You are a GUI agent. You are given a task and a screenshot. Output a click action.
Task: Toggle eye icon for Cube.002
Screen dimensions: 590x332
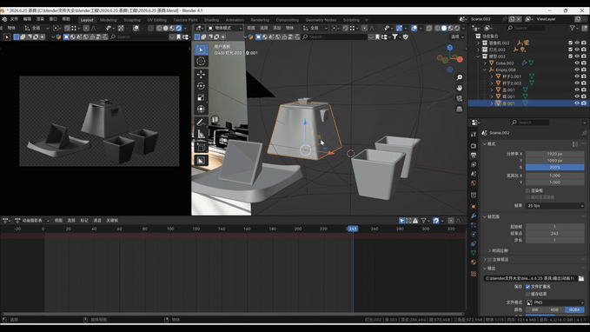(x=577, y=63)
